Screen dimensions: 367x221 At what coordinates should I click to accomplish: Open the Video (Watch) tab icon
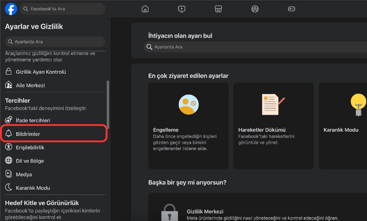182,9
